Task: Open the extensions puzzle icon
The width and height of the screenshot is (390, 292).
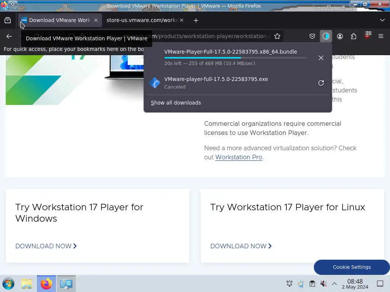Action: click(x=353, y=36)
